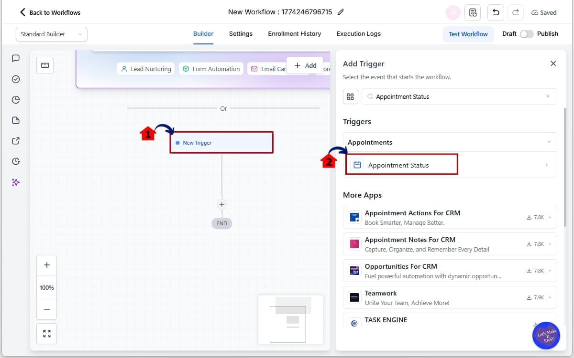Open the comments panel from the left sidebar

pyautogui.click(x=15, y=58)
